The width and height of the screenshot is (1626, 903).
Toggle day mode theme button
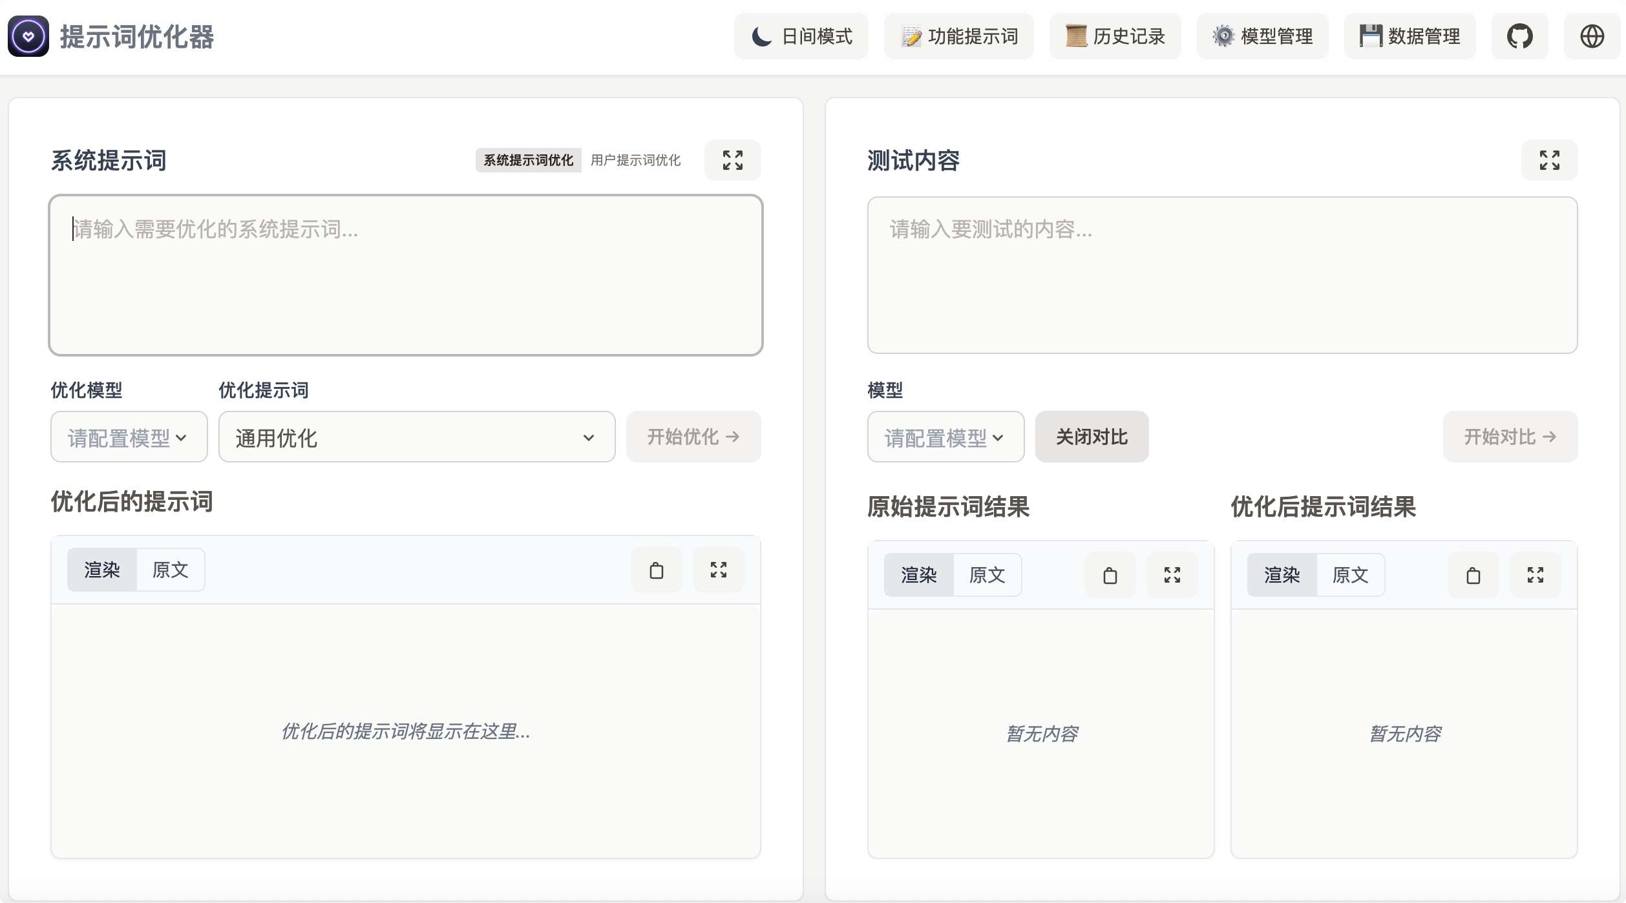pos(801,36)
